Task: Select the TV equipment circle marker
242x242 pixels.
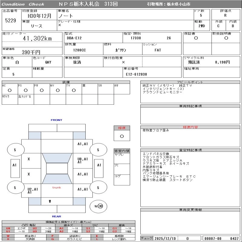Action: [74, 90]
